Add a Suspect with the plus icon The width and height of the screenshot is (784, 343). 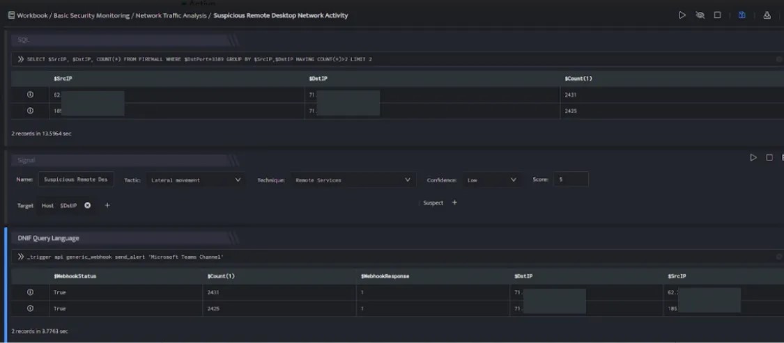[x=454, y=202]
